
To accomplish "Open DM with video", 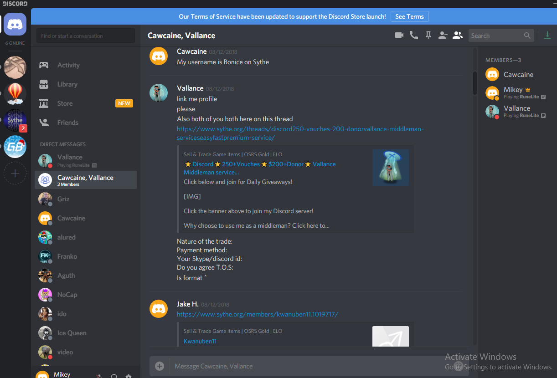I will (x=86, y=352).
